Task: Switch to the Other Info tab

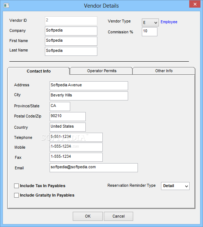Action: pos(164,71)
